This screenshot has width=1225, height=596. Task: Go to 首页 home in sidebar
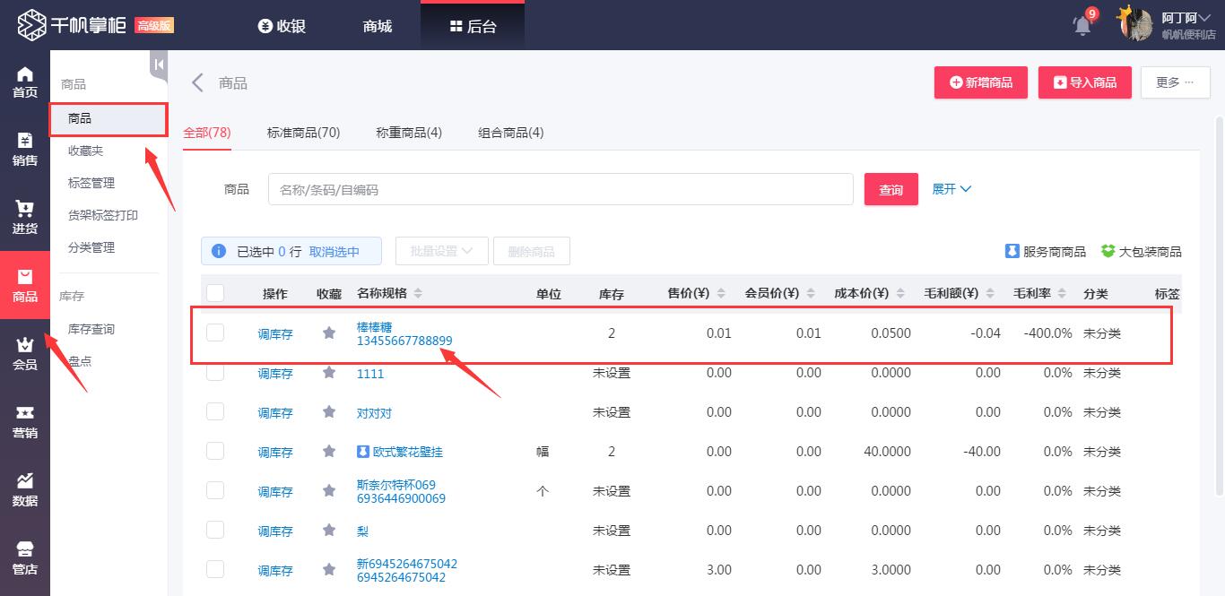25,82
